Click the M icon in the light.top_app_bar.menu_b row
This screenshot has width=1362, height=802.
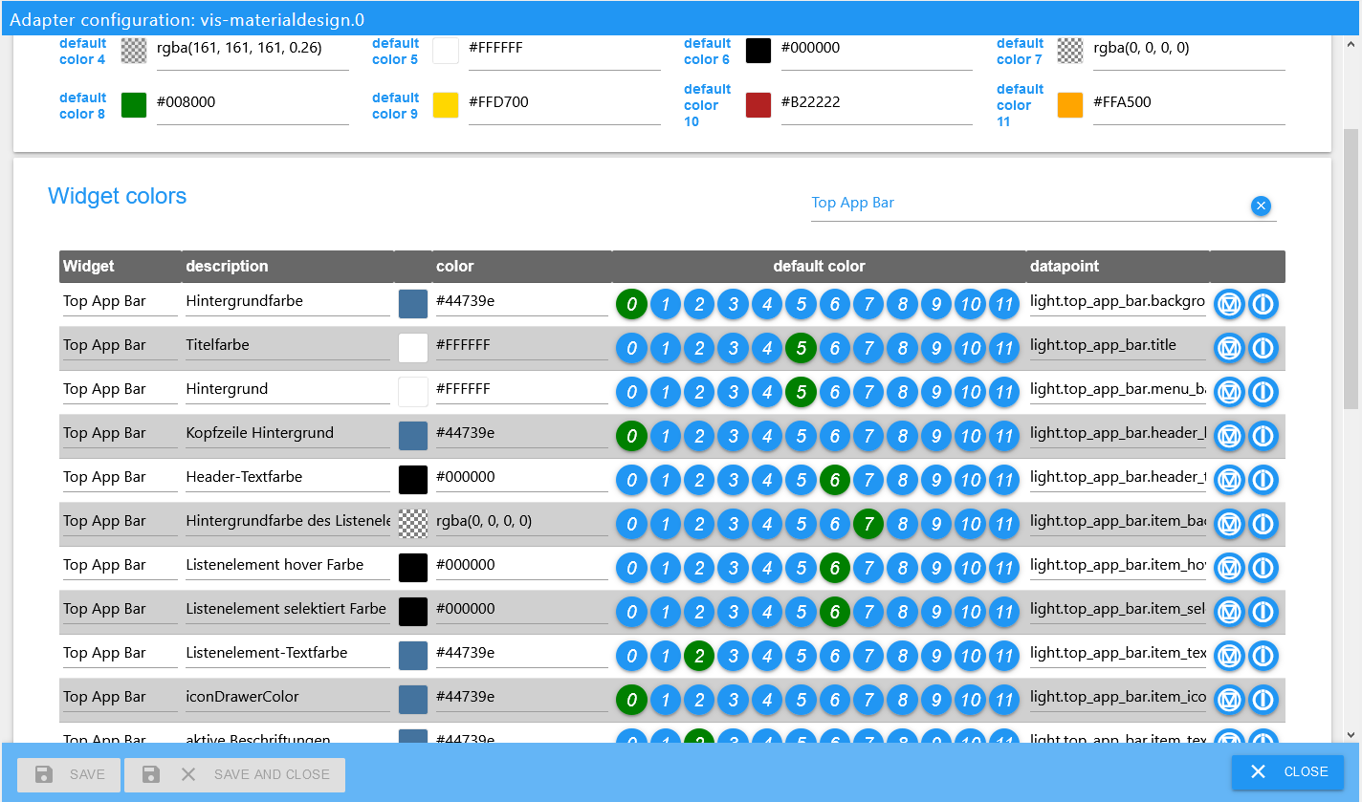[1229, 392]
